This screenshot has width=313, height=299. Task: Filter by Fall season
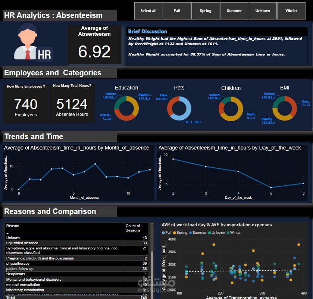177,11
